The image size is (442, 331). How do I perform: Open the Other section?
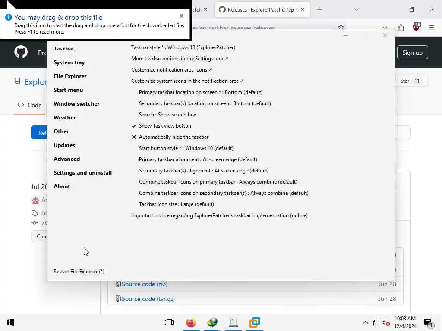(x=61, y=131)
